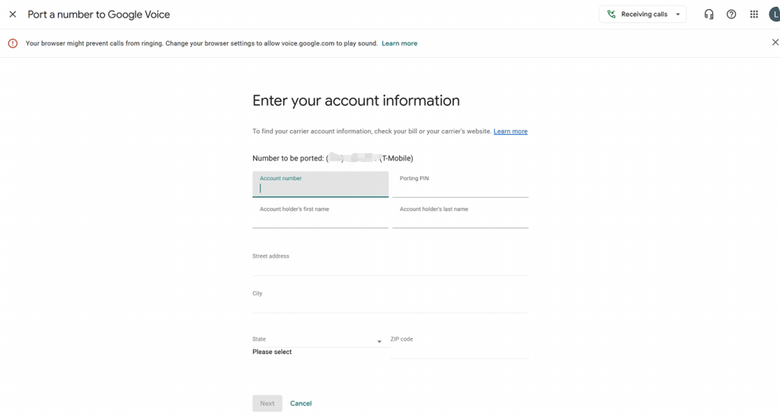The height and width of the screenshot is (414, 780).
Task: Click the red warning alert icon
Action: [x=13, y=43]
